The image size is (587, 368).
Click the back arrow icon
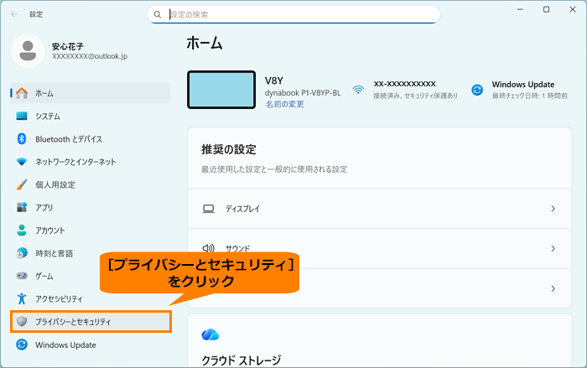coord(14,14)
